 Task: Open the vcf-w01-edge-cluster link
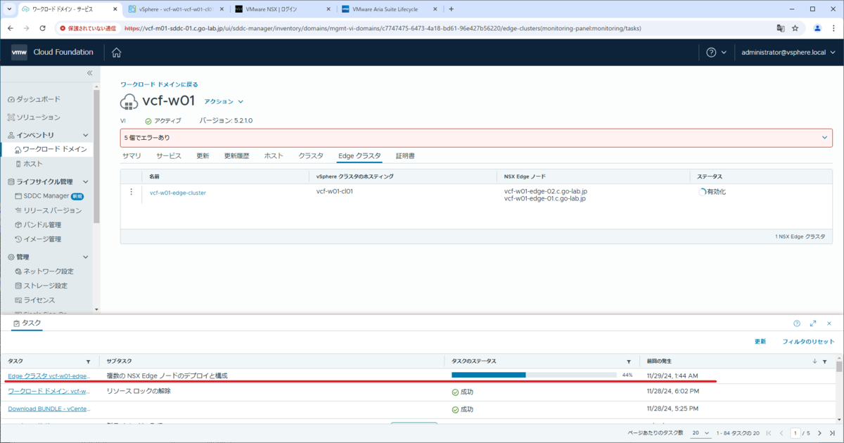tap(178, 193)
